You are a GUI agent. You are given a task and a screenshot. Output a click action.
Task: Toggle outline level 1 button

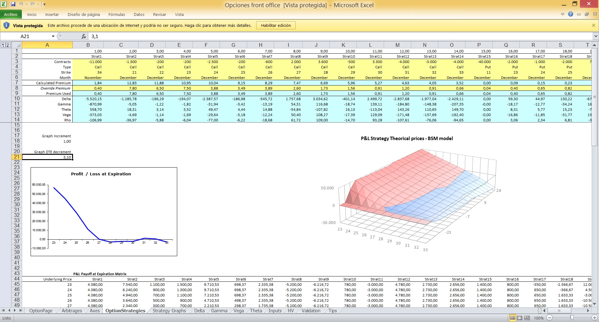[x=3, y=45]
